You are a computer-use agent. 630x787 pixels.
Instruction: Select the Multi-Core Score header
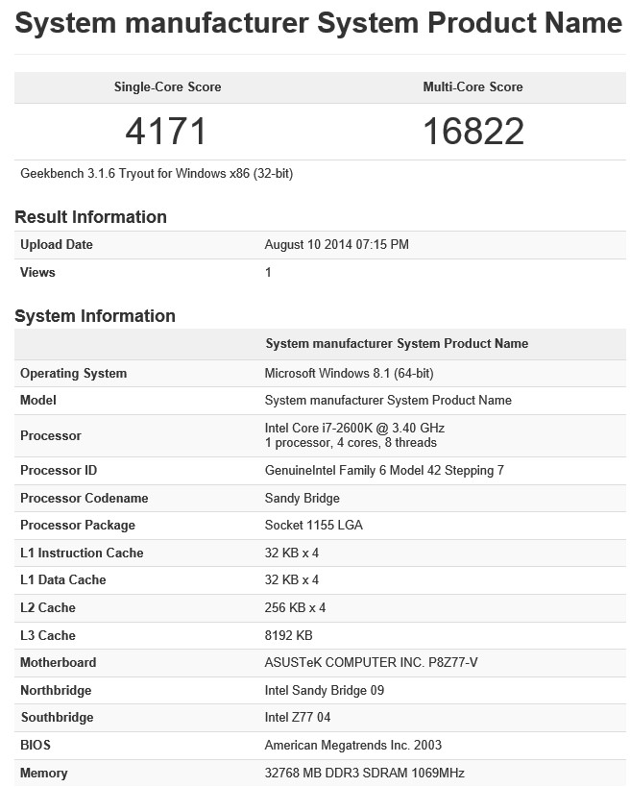click(x=473, y=86)
